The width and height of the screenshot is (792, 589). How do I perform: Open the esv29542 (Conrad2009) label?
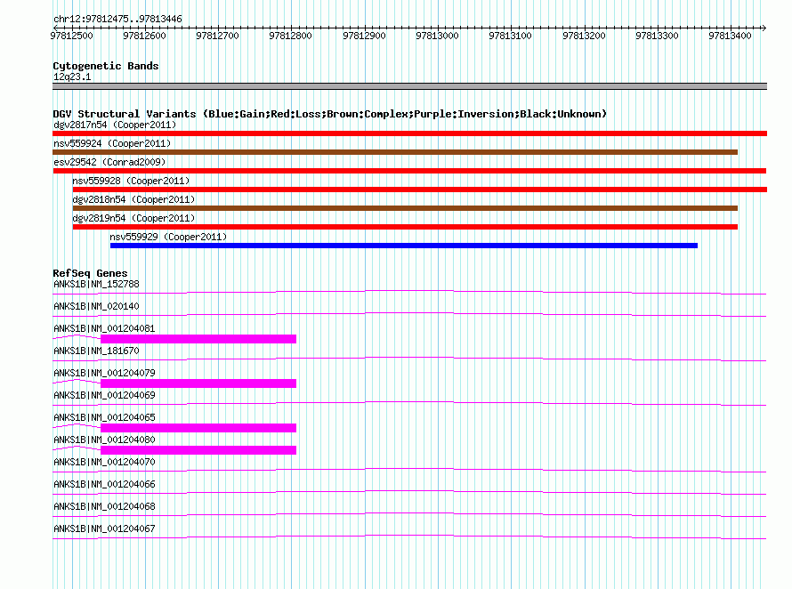click(109, 162)
